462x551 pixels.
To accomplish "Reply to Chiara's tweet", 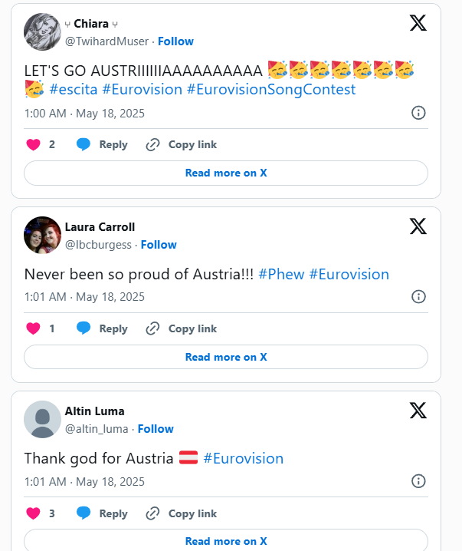I will tap(103, 144).
